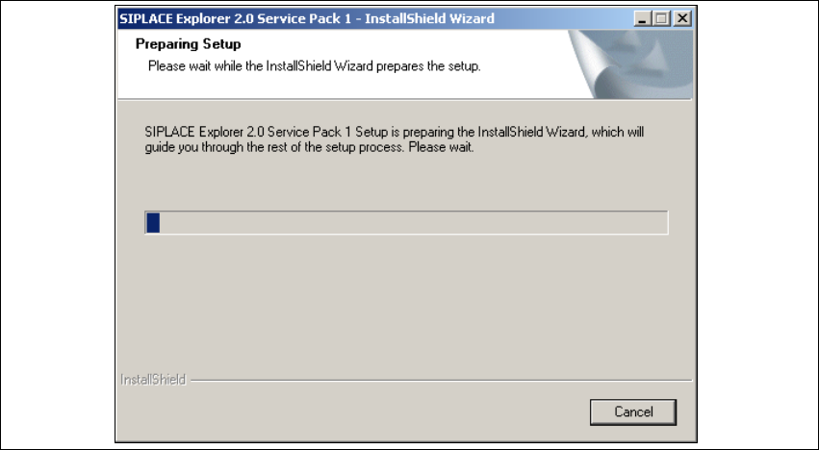Click 'Service Pack 1' in the title bar
Image resolution: width=819 pixels, height=450 pixels.
click(304, 18)
